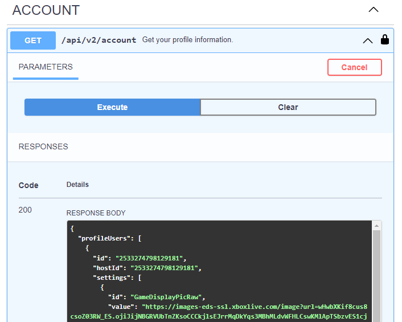Click the GET method badge
The width and height of the screenshot is (402, 322).
(x=33, y=40)
